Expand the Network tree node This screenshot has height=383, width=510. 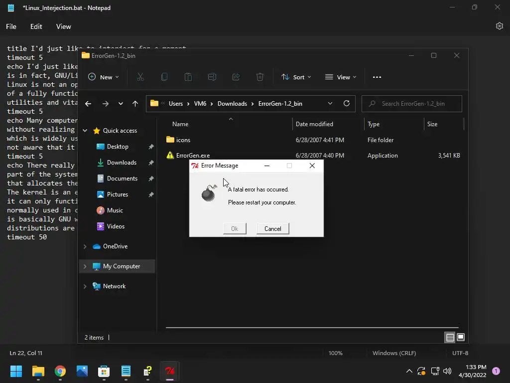point(85,286)
